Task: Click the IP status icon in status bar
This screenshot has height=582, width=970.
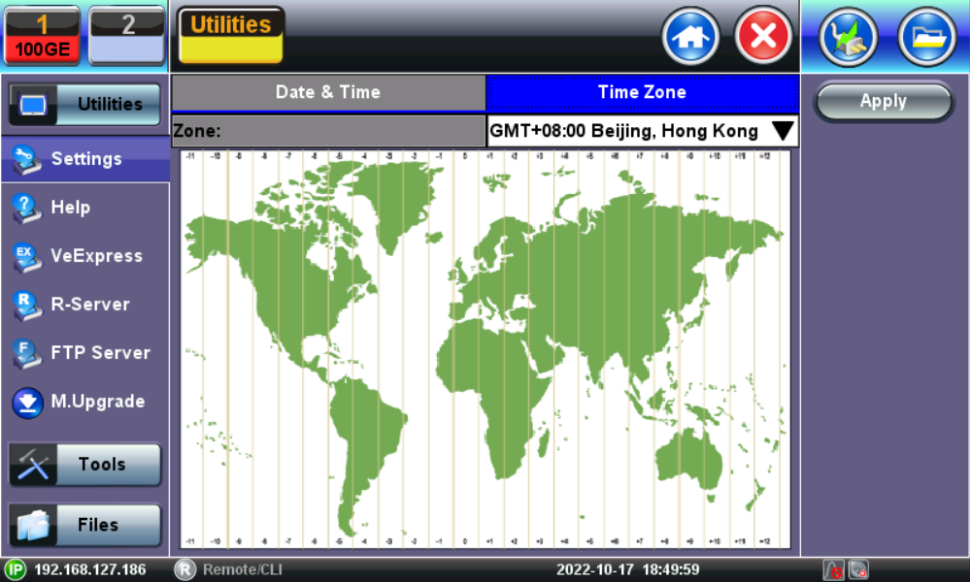Action: click(x=15, y=569)
